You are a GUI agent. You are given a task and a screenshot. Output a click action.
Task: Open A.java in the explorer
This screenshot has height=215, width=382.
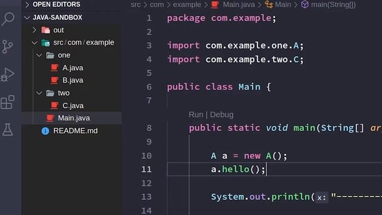coord(73,67)
